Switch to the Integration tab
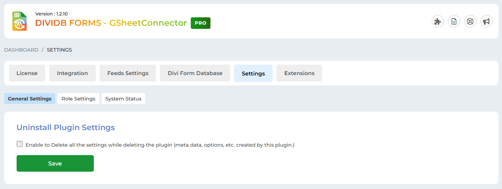The height and width of the screenshot is (189, 502). 72,73
